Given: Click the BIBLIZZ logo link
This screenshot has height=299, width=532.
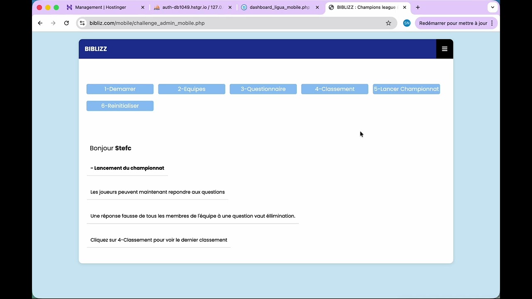Looking at the screenshot, I should click(x=96, y=49).
